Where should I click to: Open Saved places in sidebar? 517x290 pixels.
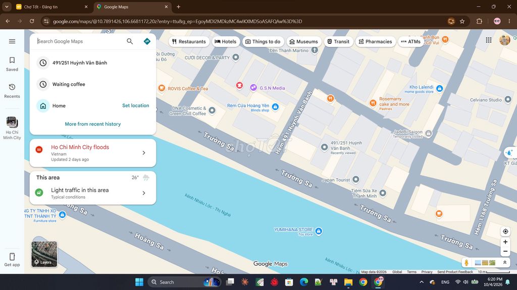tap(12, 64)
